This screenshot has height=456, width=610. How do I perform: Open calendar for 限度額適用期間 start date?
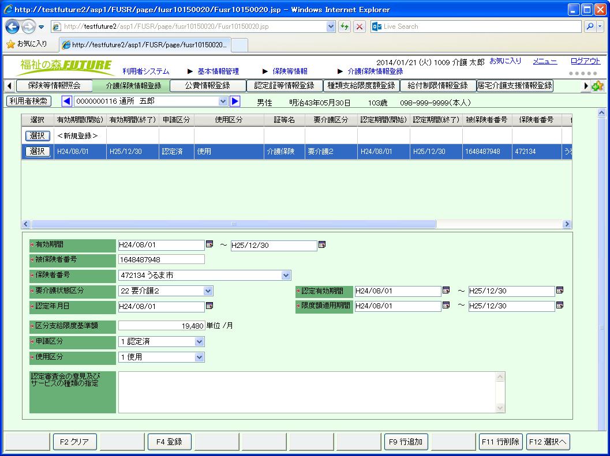[446, 305]
